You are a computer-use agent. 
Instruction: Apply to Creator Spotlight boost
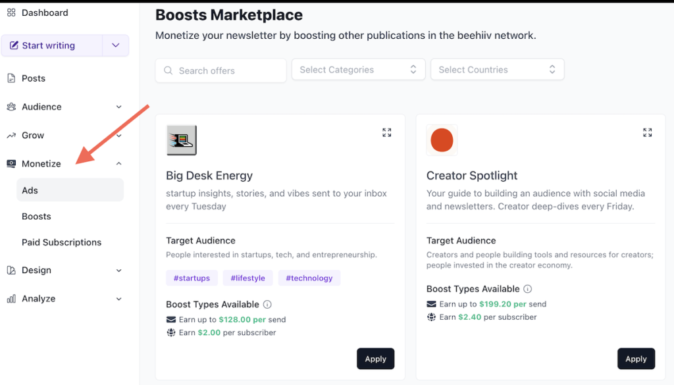[636, 359]
